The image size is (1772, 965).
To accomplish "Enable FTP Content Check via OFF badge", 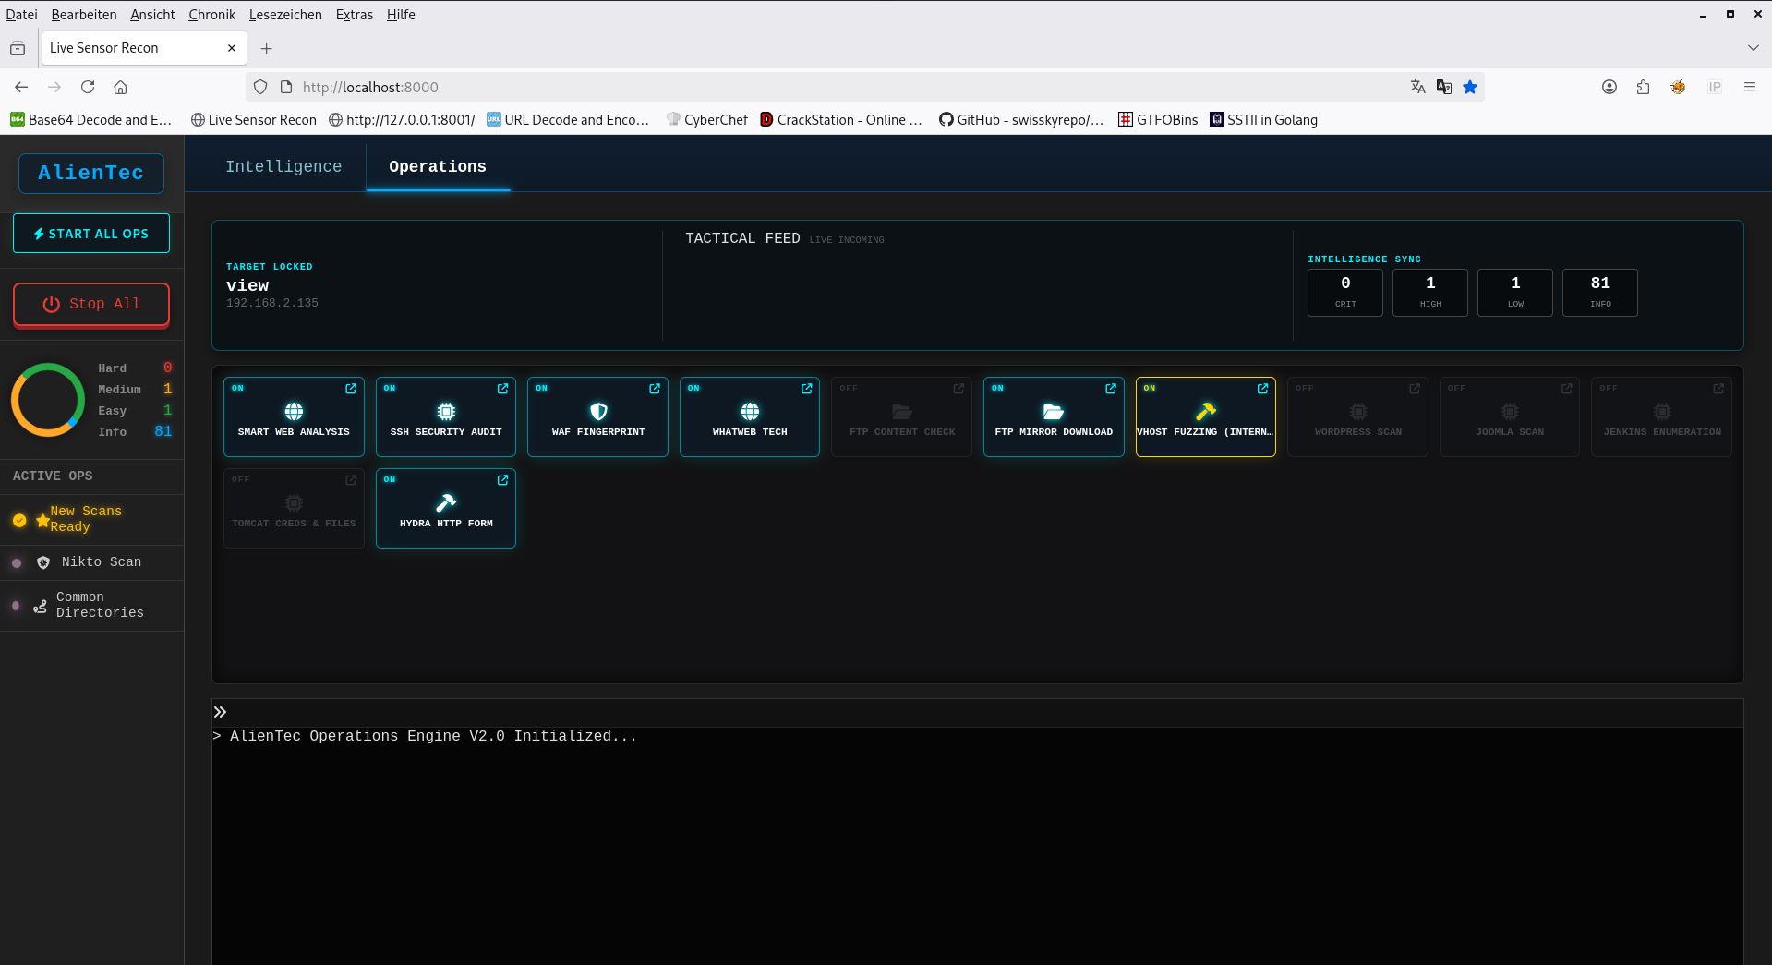I will pyautogui.click(x=849, y=388).
